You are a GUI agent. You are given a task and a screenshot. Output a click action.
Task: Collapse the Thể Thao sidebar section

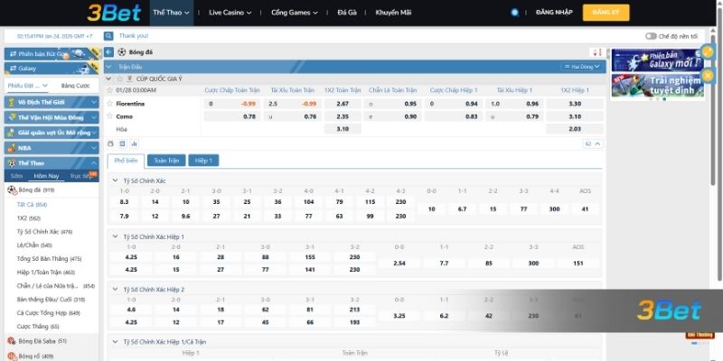[94, 163]
